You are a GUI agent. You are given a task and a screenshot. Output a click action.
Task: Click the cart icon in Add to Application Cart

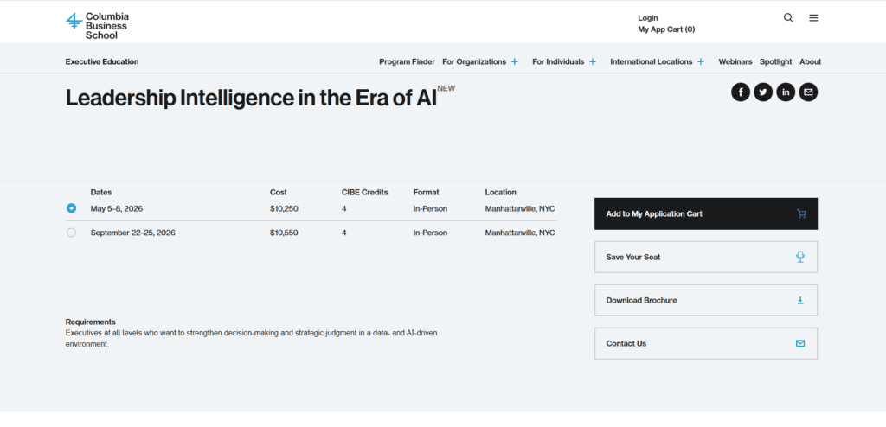[x=800, y=214]
